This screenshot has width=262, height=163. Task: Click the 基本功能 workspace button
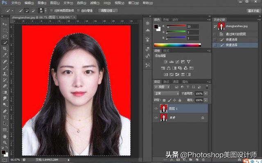253,11
